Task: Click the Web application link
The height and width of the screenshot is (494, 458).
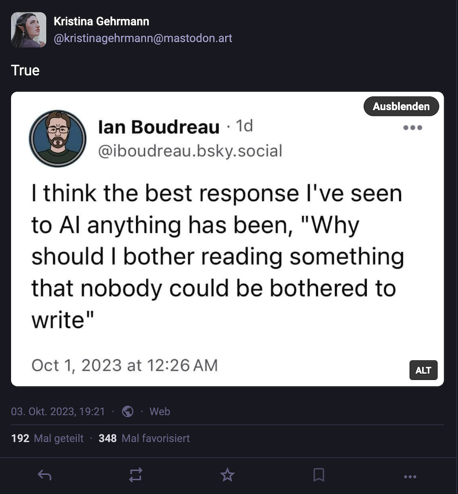Action: (160, 412)
